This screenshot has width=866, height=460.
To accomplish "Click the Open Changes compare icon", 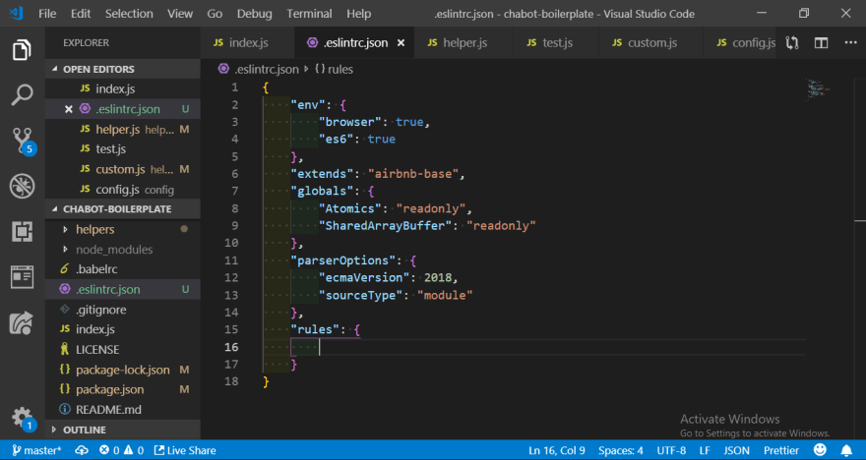I will 792,43.
